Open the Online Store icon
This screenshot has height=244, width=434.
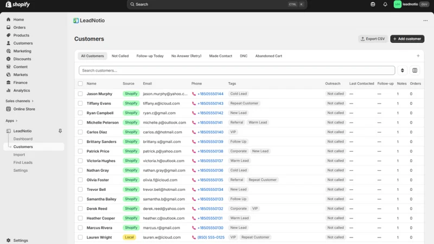pos(8,109)
